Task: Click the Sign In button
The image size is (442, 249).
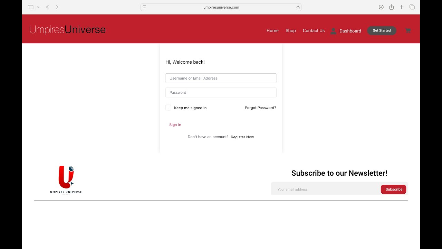Action: click(x=175, y=125)
